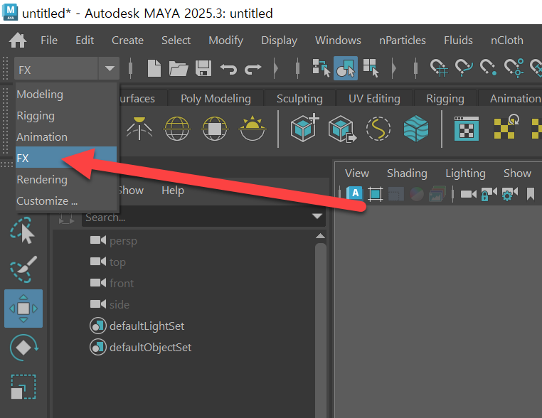542x418 pixels.
Task: Click globe with square shelf icon
Action: (215, 129)
